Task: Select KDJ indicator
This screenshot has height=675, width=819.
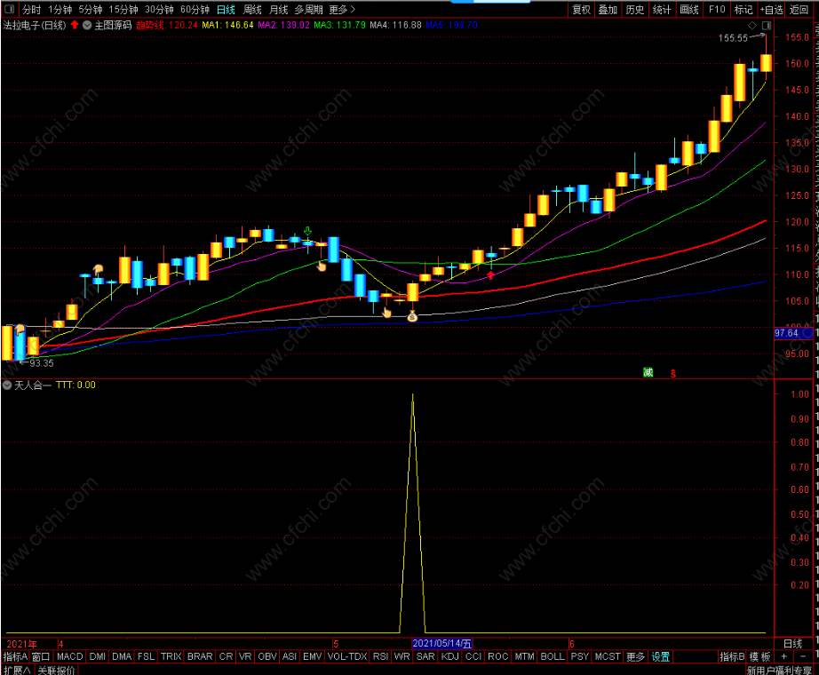Action: 449,656
